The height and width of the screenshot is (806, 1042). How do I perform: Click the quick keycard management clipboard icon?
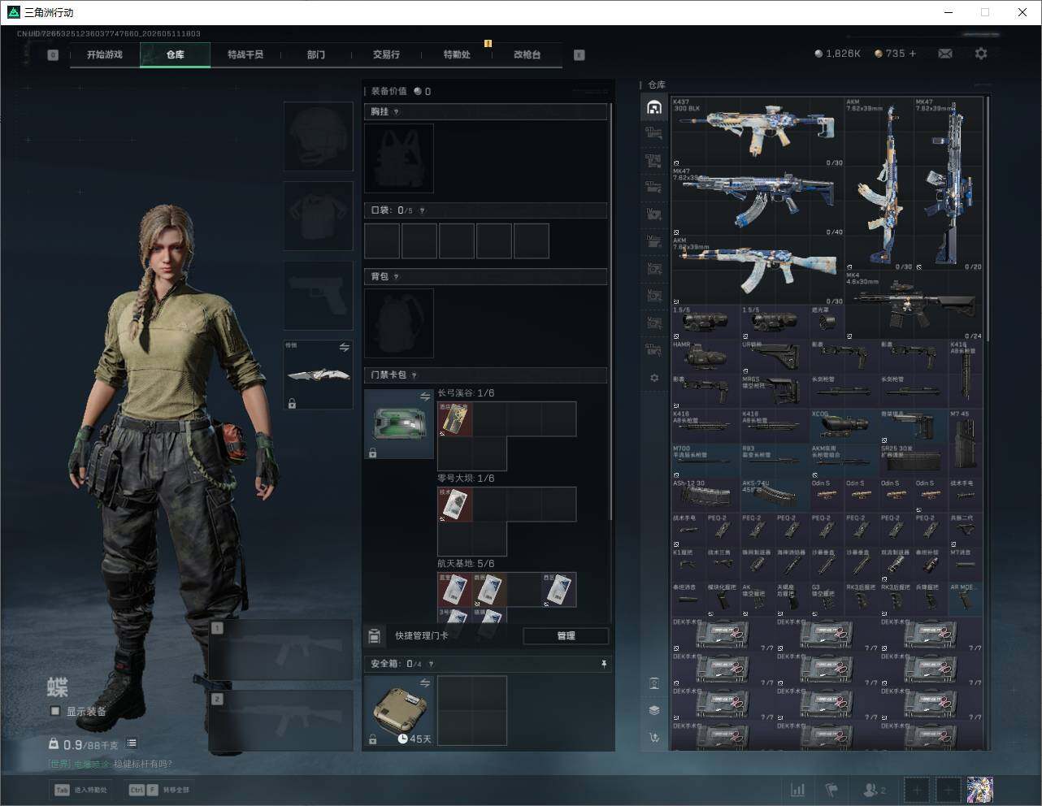[375, 635]
